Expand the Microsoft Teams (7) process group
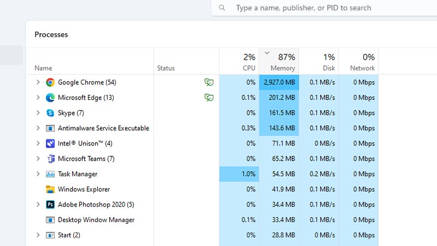 [38, 159]
